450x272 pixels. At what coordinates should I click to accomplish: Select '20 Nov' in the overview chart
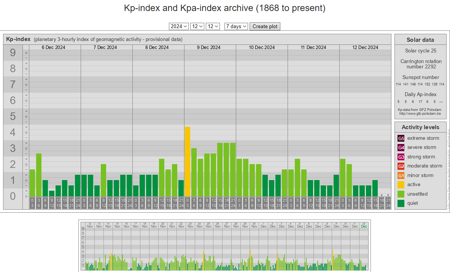click(163, 225)
